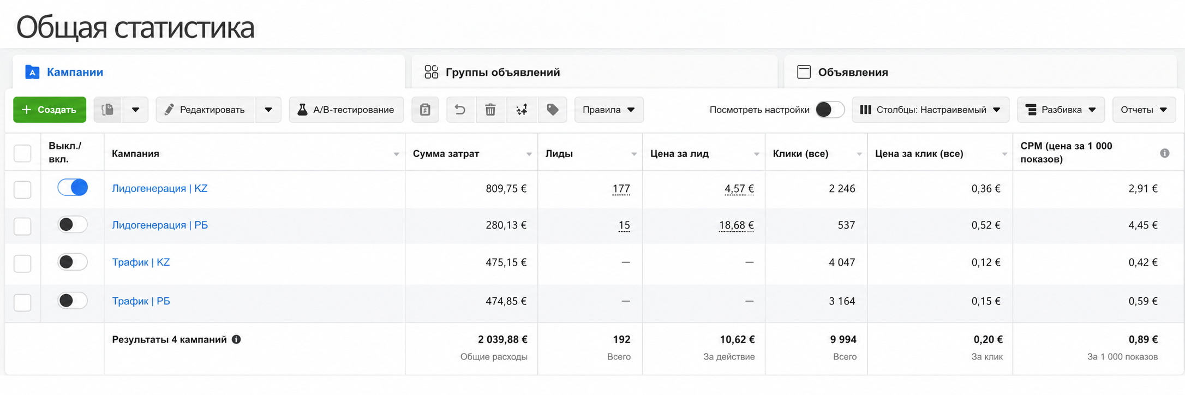1185x395 pixels.
Task: Open the Трафик | РБ campaign link
Action: 141,301
